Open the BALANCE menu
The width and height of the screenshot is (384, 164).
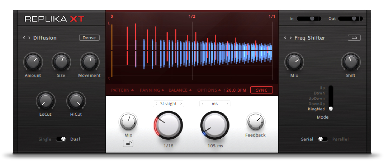pyautogui.click(x=180, y=90)
